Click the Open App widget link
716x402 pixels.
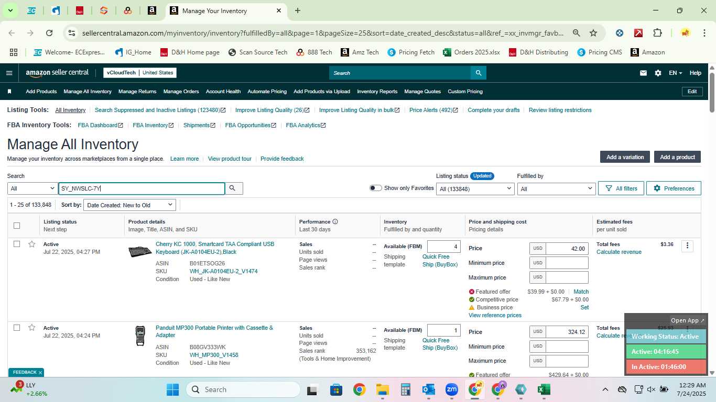pyautogui.click(x=688, y=320)
